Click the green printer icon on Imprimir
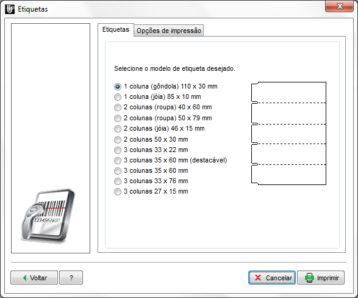The height and width of the screenshot is (298, 358). coord(309,278)
